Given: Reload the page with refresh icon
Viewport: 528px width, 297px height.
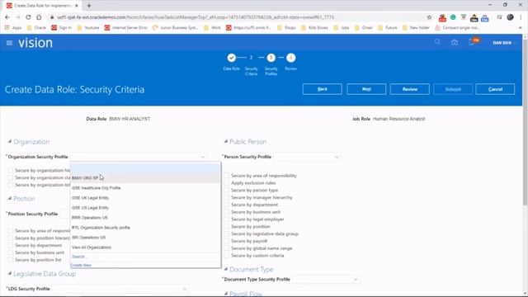Looking at the screenshot, I should 28,17.
